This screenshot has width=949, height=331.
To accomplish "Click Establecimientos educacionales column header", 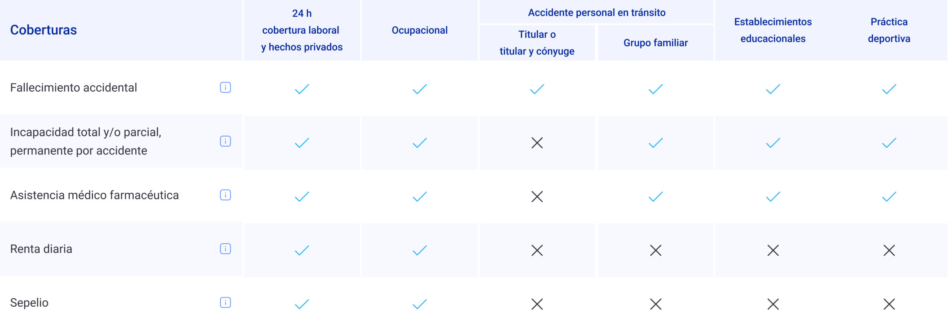I will point(773,30).
